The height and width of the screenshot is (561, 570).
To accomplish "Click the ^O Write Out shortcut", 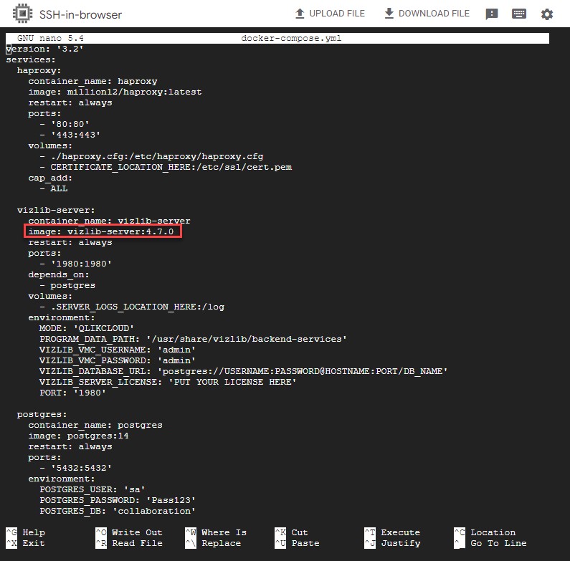I will (129, 532).
